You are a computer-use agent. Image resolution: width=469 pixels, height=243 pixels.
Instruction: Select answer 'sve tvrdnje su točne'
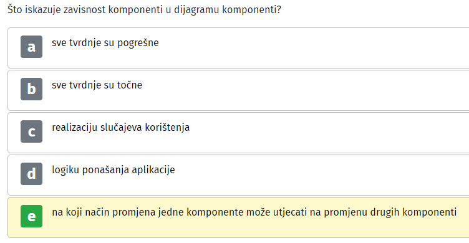pos(97,85)
